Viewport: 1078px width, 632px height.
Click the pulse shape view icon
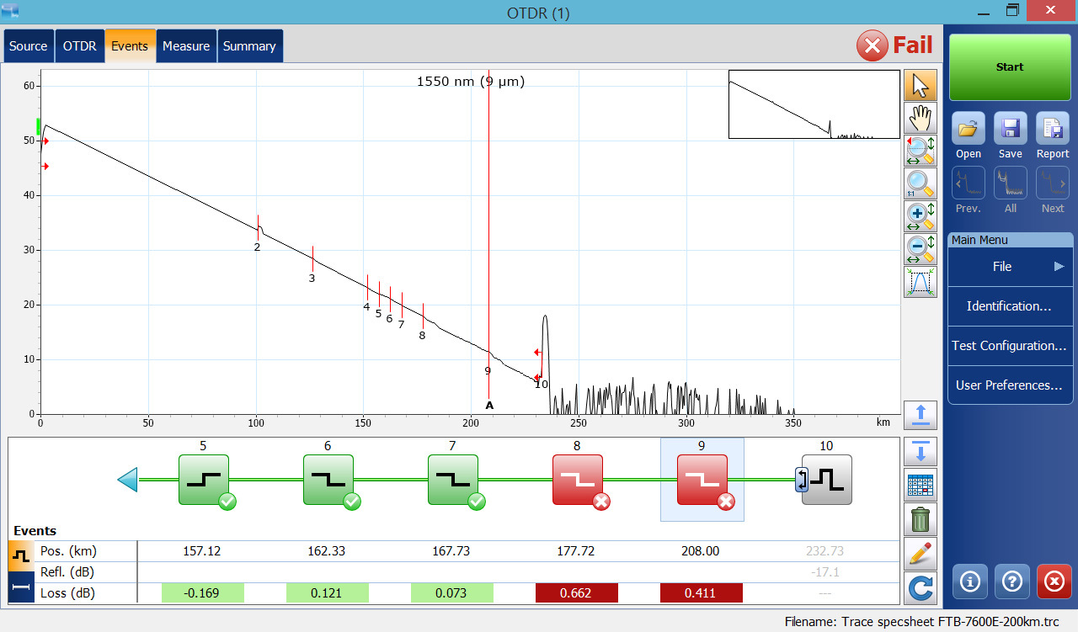921,282
